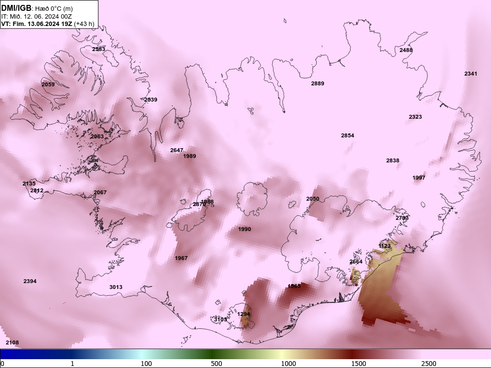Click the color scale label 2500
Viewport: 491px width, 368px height.
point(429,364)
